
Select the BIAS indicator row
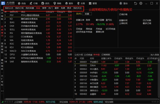pyautogui.click(x=38, y=22)
